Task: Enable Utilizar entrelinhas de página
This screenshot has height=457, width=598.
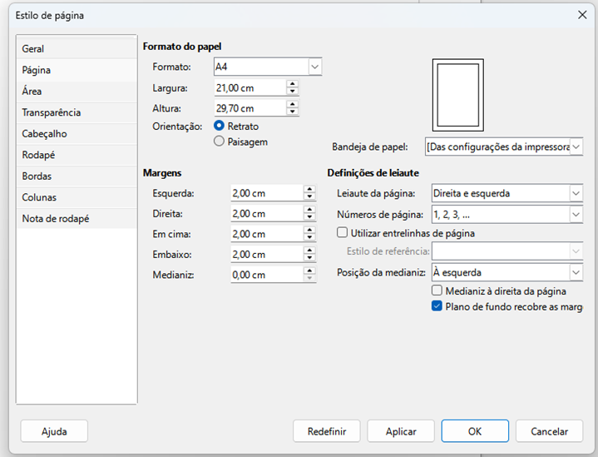Action: (342, 233)
